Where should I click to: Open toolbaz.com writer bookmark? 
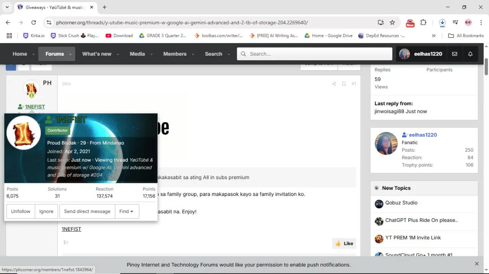tap(218, 35)
